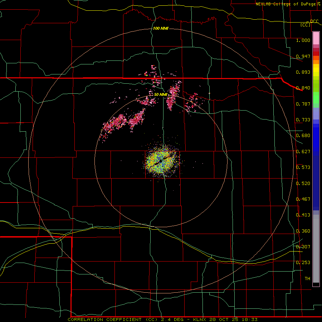This screenshot has width=322, height=322.
Task: Click the 0.413 scale value
Action: [303, 215]
